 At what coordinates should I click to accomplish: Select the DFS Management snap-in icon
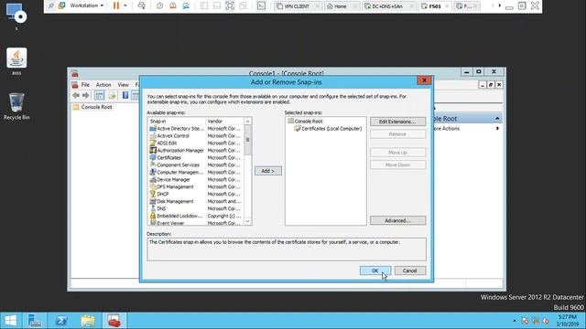153,186
